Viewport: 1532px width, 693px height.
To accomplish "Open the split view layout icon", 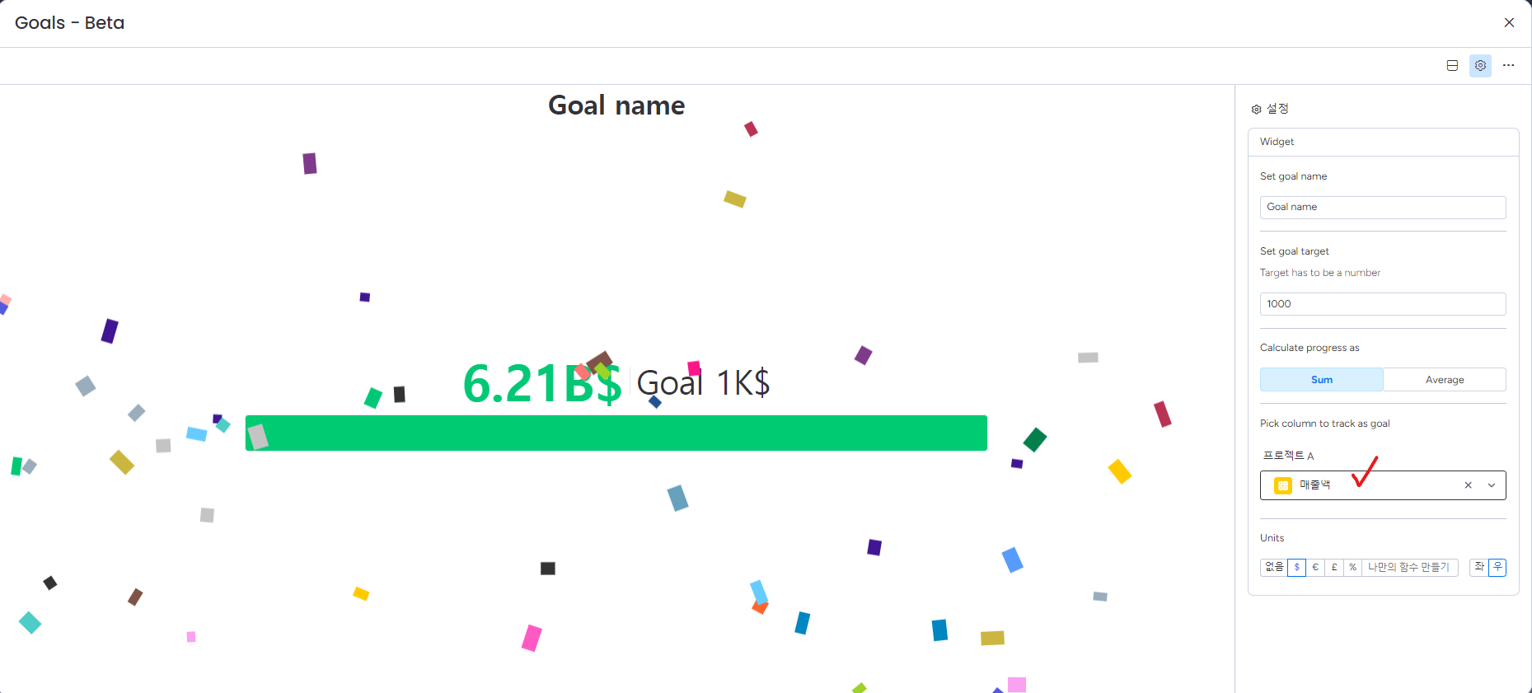I will 1452,66.
